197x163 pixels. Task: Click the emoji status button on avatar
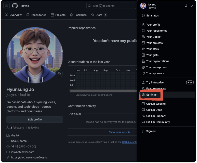point(59,74)
